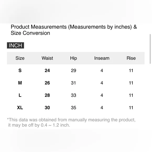Click waist value 26 for size M
This screenshot has height=152, width=152.
pos(47,83)
